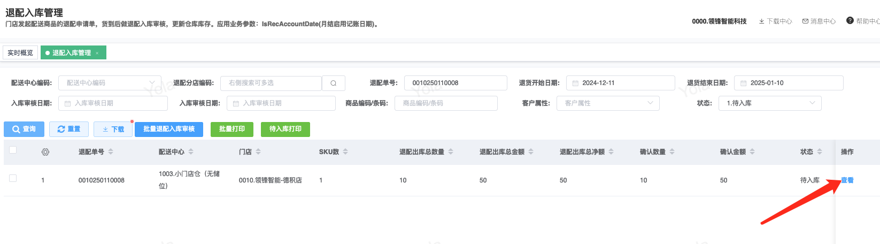880x244 pixels.
Task: Close the 退配入库管理 tab
Action: [x=97, y=53]
